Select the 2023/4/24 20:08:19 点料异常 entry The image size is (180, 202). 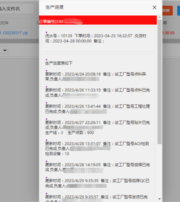[x=97, y=76]
